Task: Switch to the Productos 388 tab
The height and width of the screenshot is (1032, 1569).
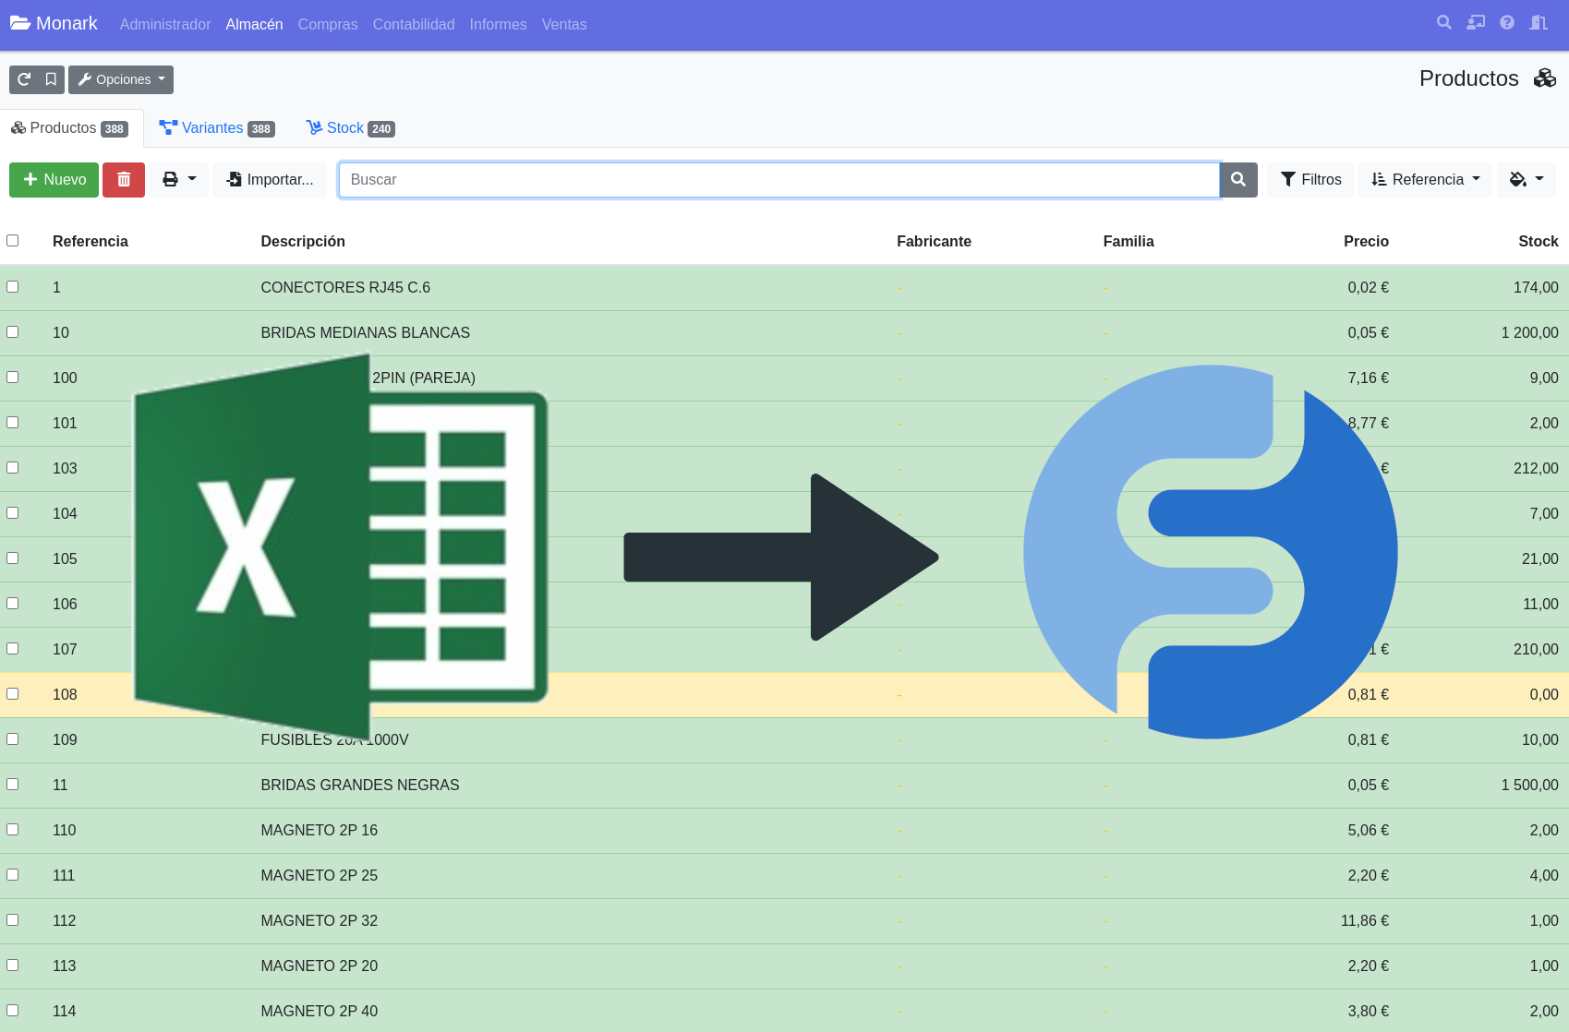Action: pyautogui.click(x=70, y=128)
